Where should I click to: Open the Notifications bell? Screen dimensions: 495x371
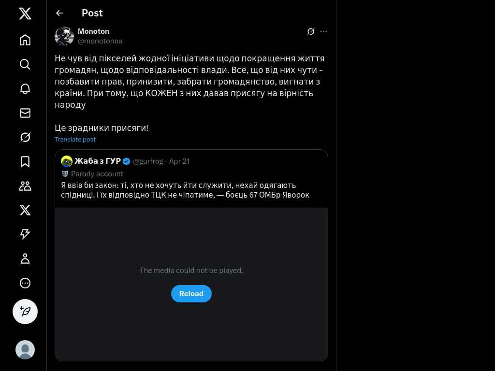click(x=25, y=88)
